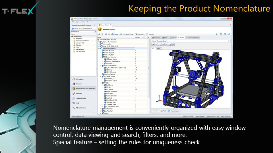Select Nomenclature and Products in navigation pane
This screenshot has width=273, height=153.
tap(84, 89)
